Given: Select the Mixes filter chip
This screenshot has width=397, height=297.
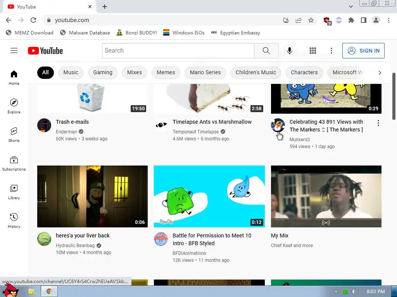Looking at the screenshot, I should pos(135,72).
